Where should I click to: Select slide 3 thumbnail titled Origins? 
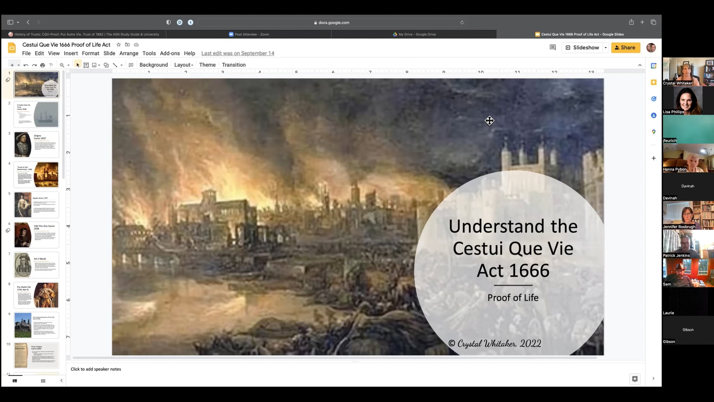click(36, 144)
